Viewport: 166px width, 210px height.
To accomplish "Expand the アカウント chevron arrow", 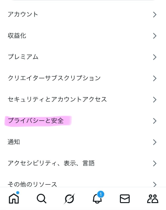I will (x=155, y=14).
